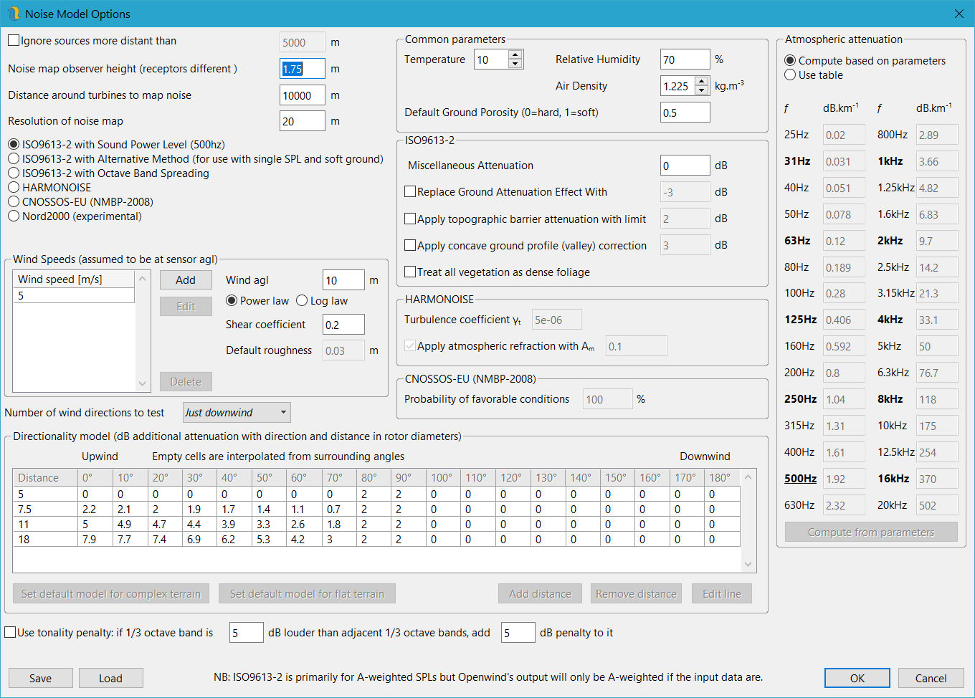Screen dimensions: 975x698
Task: Choose Log law wind profile
Action: [x=302, y=301]
